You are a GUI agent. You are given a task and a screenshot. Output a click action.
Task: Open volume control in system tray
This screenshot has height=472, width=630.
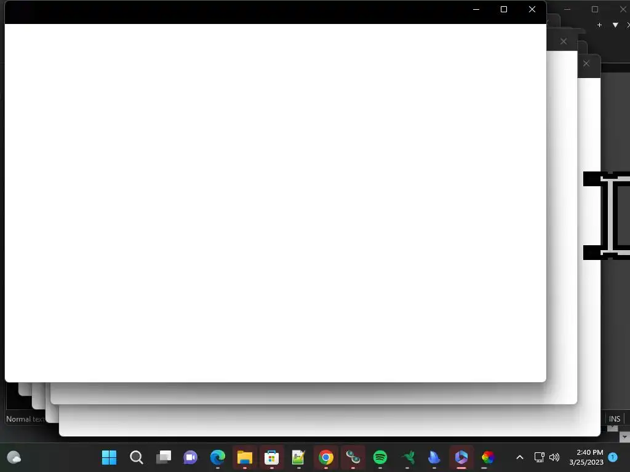[554, 457]
